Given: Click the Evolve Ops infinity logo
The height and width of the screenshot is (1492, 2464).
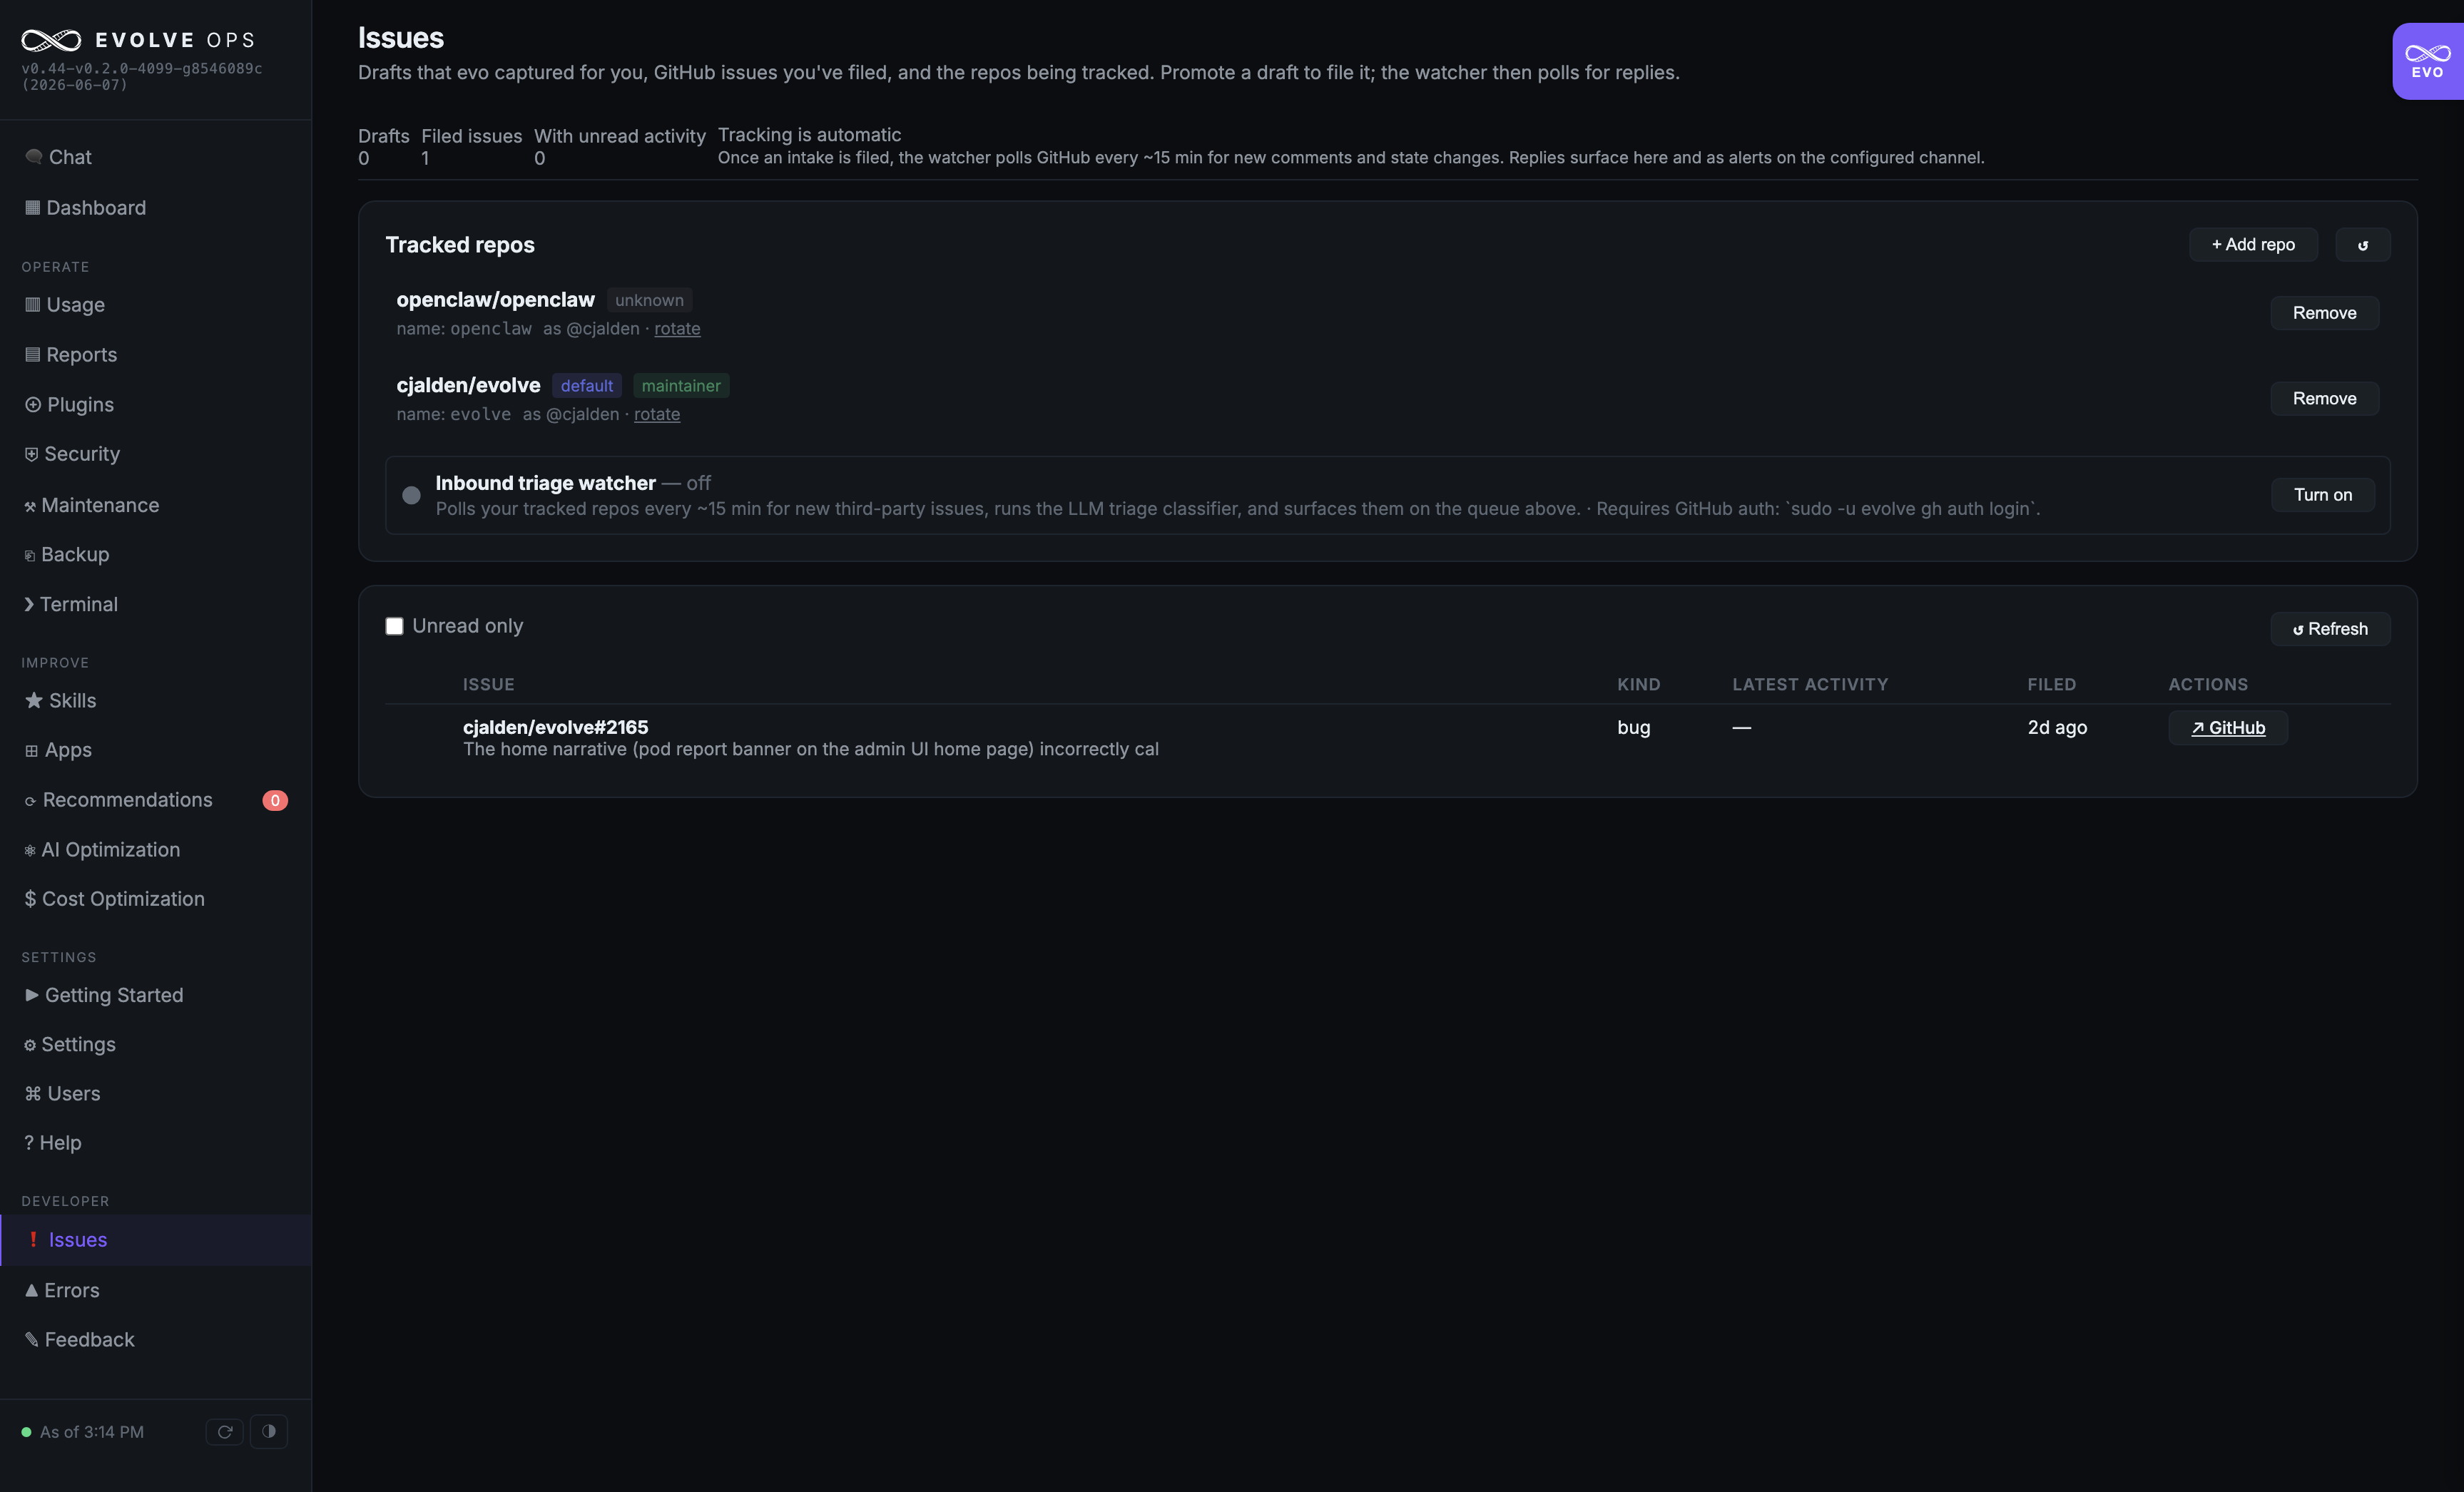Looking at the screenshot, I should [51, 40].
